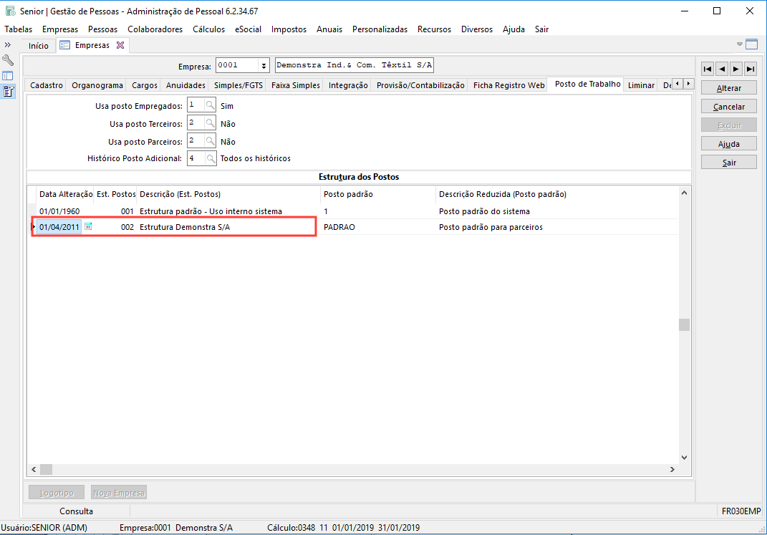Click the Usa posto Empregados value field

pos(196,105)
